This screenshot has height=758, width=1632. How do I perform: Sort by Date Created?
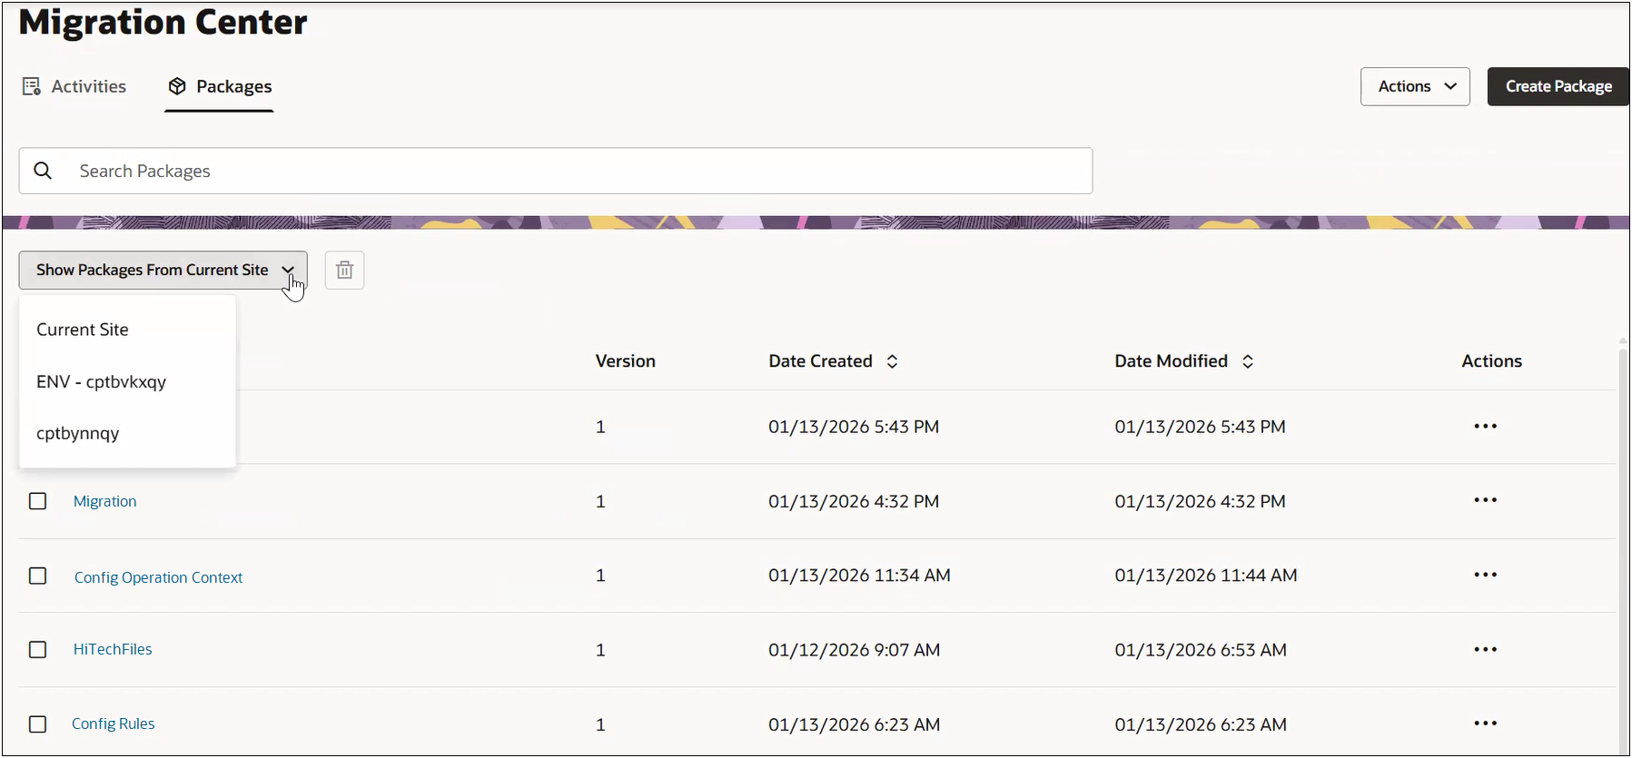tap(892, 361)
